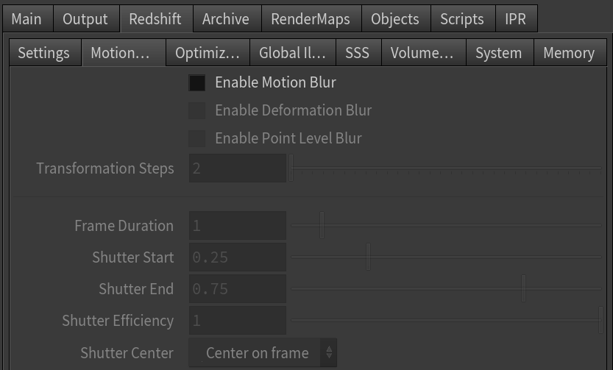The image size is (613, 370).
Task: Open the Objects tab
Action: [x=396, y=18]
